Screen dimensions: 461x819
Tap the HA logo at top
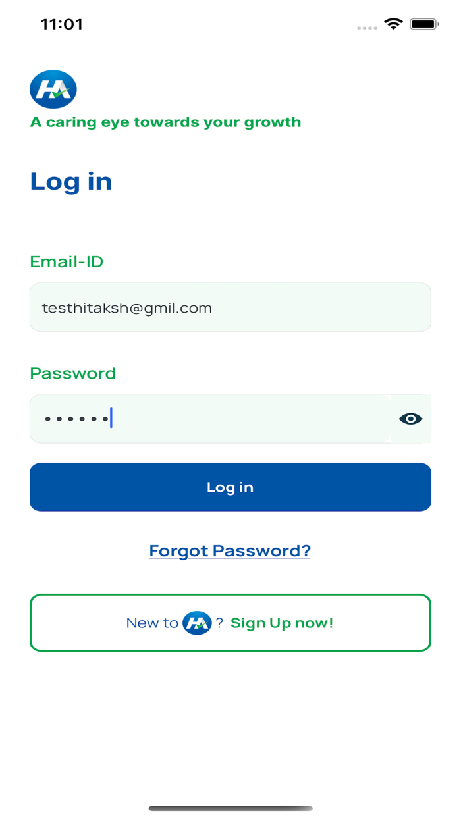[53, 90]
